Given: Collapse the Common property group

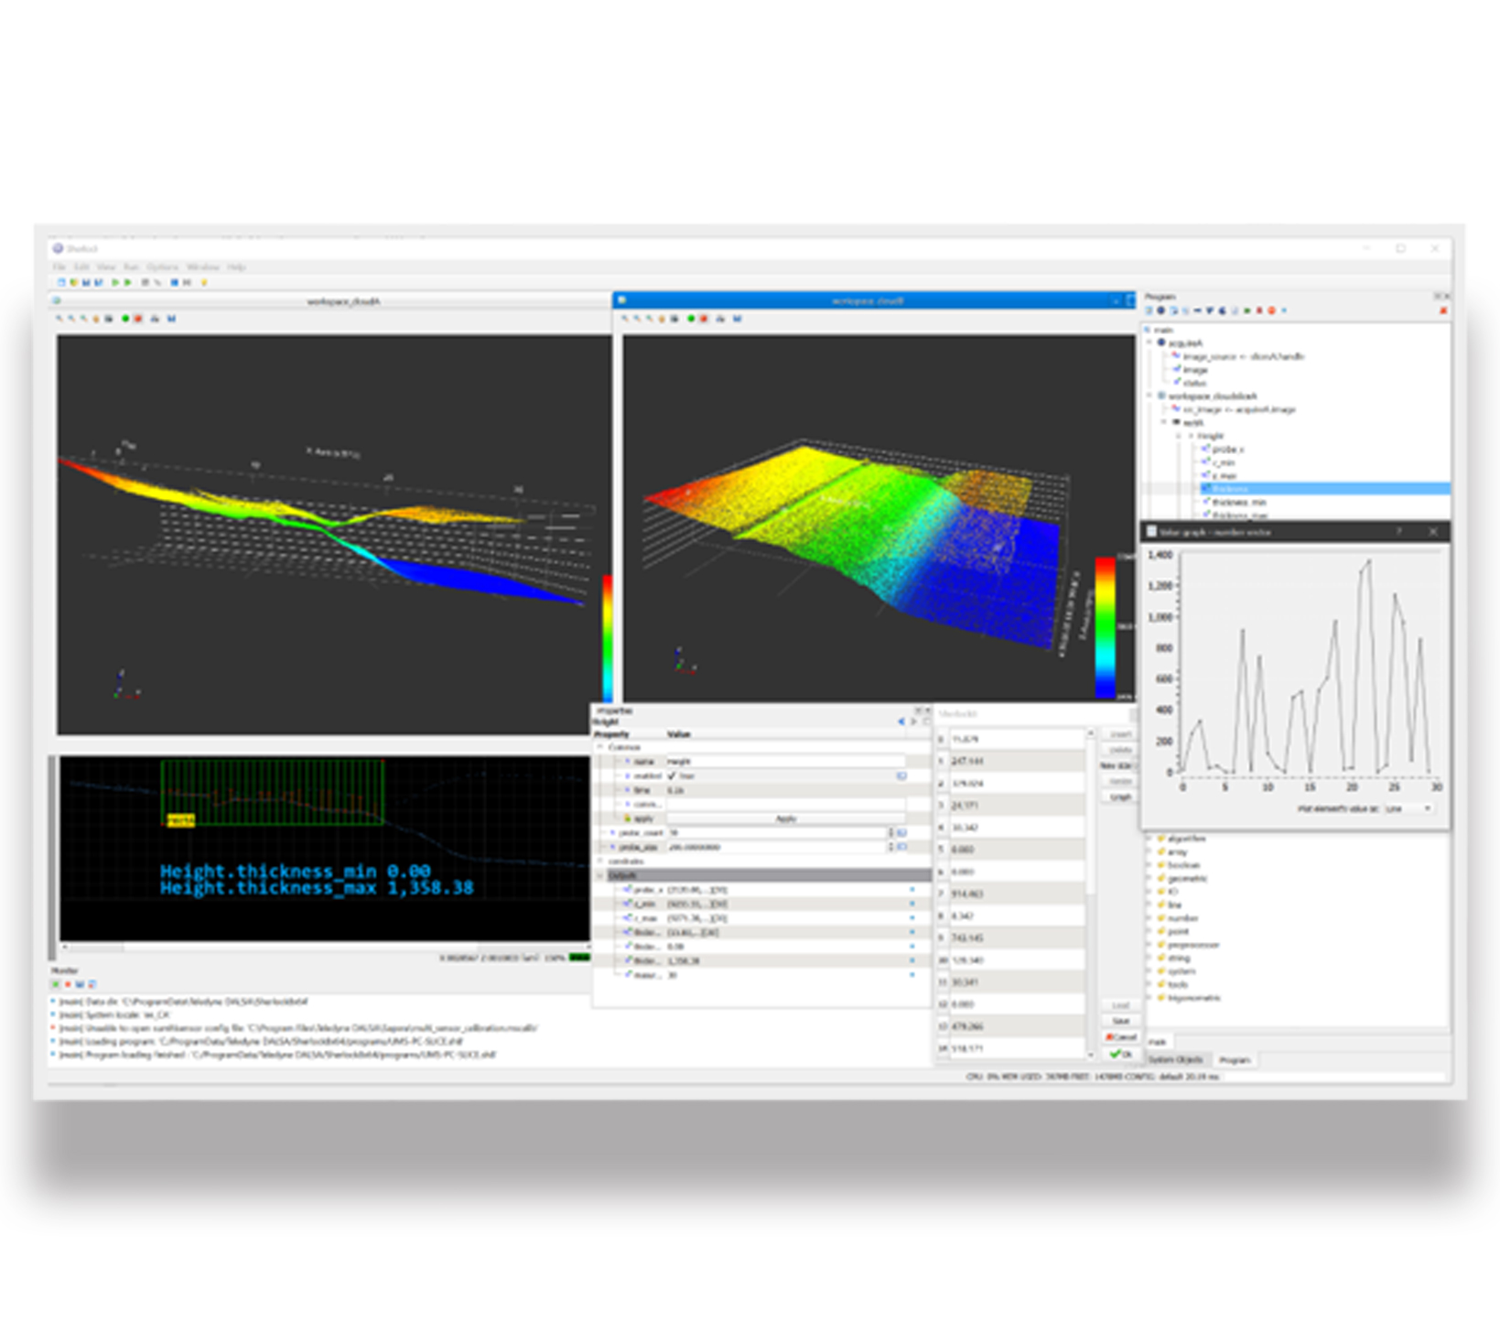Looking at the screenshot, I should click(x=601, y=747).
